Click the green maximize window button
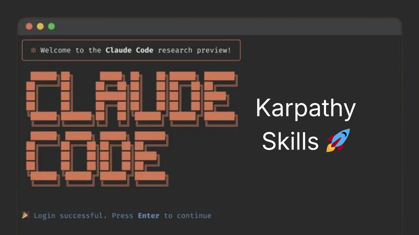 [x=51, y=26]
